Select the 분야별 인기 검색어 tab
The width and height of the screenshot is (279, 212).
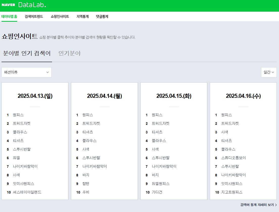click(27, 53)
